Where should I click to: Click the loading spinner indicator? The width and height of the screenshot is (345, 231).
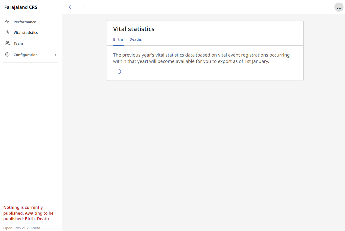(119, 71)
